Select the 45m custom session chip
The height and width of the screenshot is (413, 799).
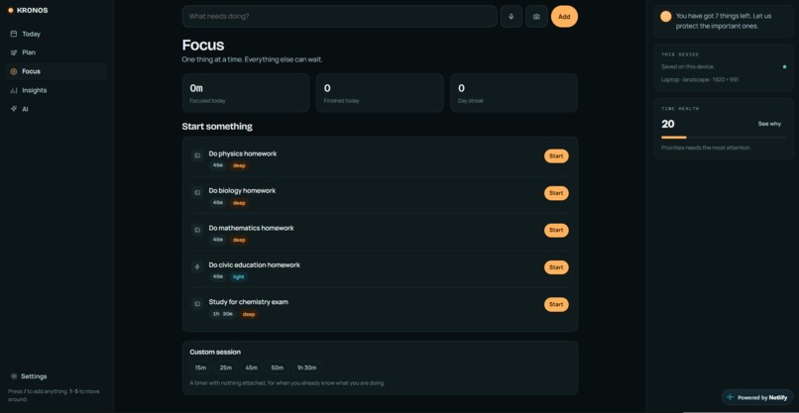251,367
